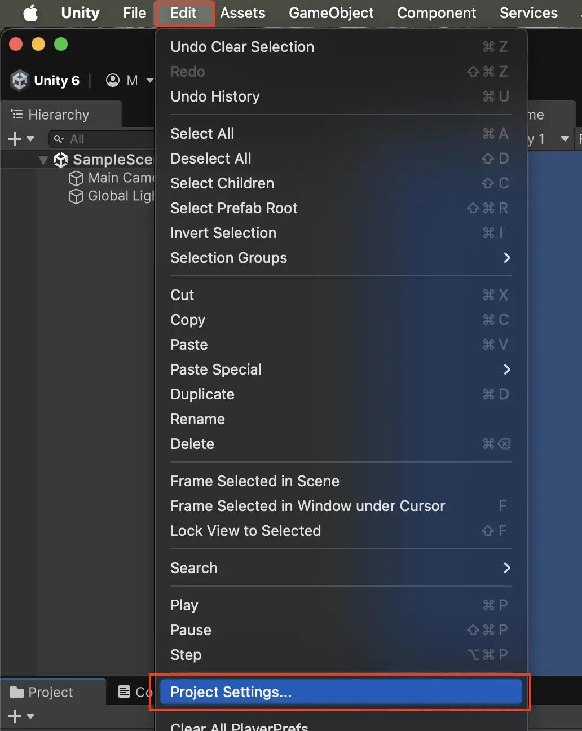The height and width of the screenshot is (731, 582).
Task: Choose Deselect All
Action: [341, 158]
